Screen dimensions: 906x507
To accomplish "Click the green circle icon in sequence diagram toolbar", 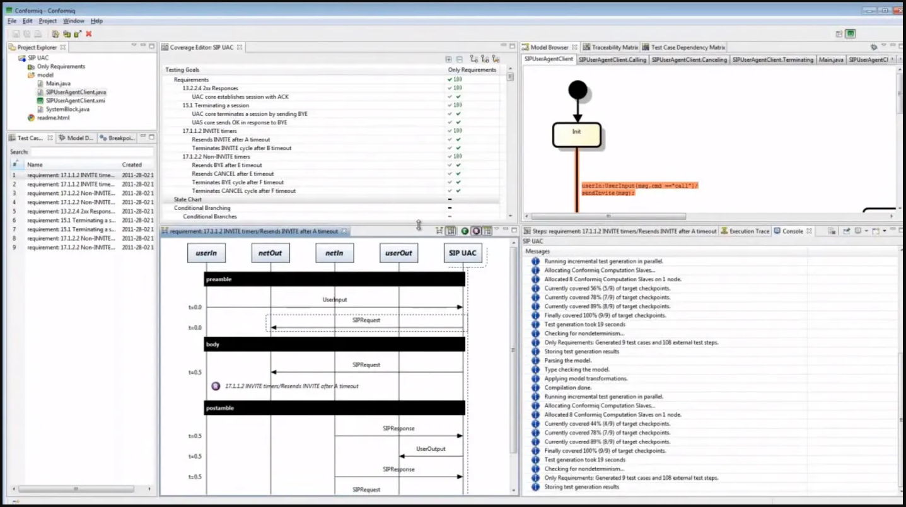I will pyautogui.click(x=465, y=231).
